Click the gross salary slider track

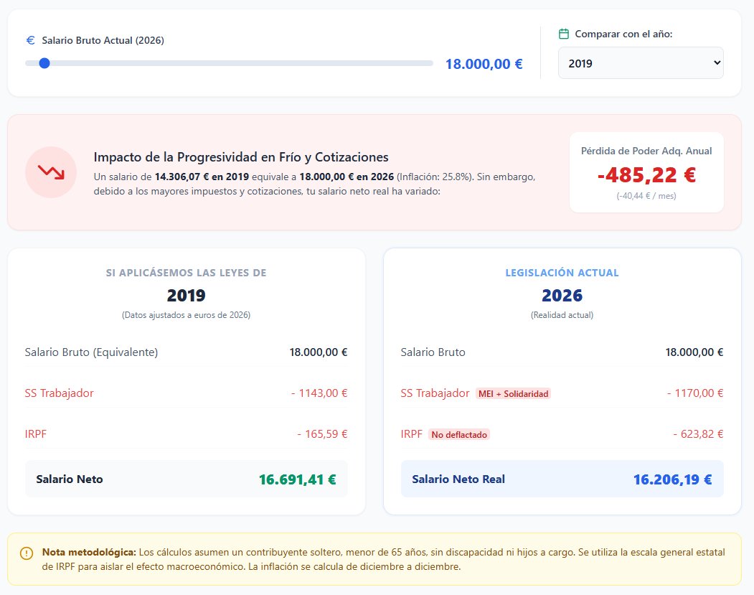tap(229, 63)
